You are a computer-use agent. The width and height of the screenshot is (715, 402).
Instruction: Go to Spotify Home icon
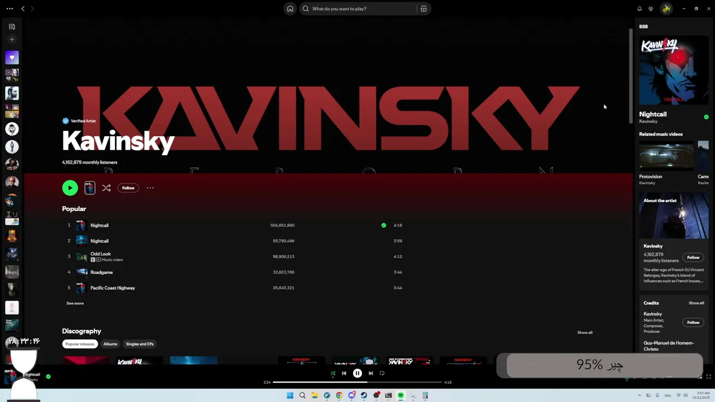(x=290, y=8)
